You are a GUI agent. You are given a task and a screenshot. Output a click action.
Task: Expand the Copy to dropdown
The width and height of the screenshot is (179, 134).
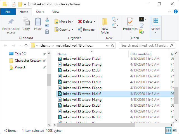72,30
